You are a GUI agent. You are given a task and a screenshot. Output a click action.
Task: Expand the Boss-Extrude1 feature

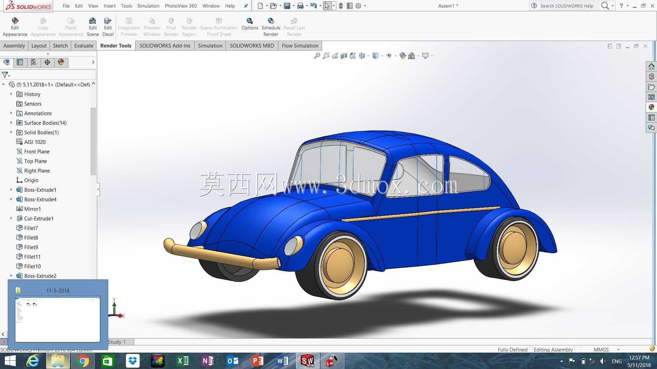point(11,190)
